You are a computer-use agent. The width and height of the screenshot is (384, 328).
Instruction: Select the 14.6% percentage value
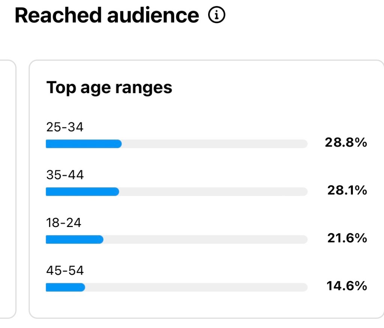click(x=346, y=286)
